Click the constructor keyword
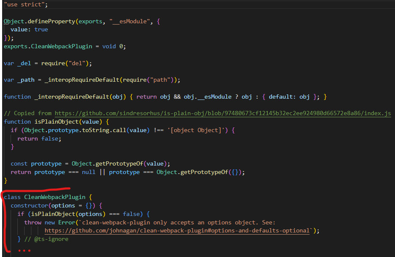 [x=29, y=205]
